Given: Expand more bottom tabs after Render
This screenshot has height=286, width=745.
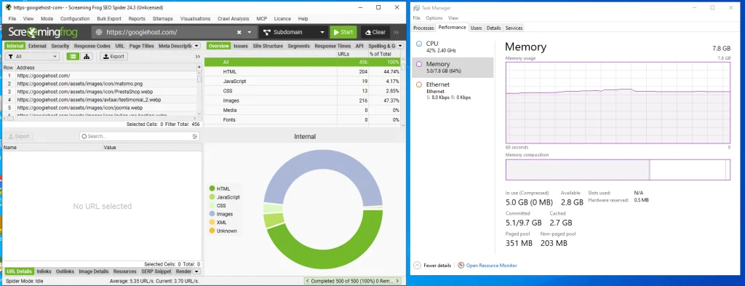Looking at the screenshot, I should click(196, 271).
